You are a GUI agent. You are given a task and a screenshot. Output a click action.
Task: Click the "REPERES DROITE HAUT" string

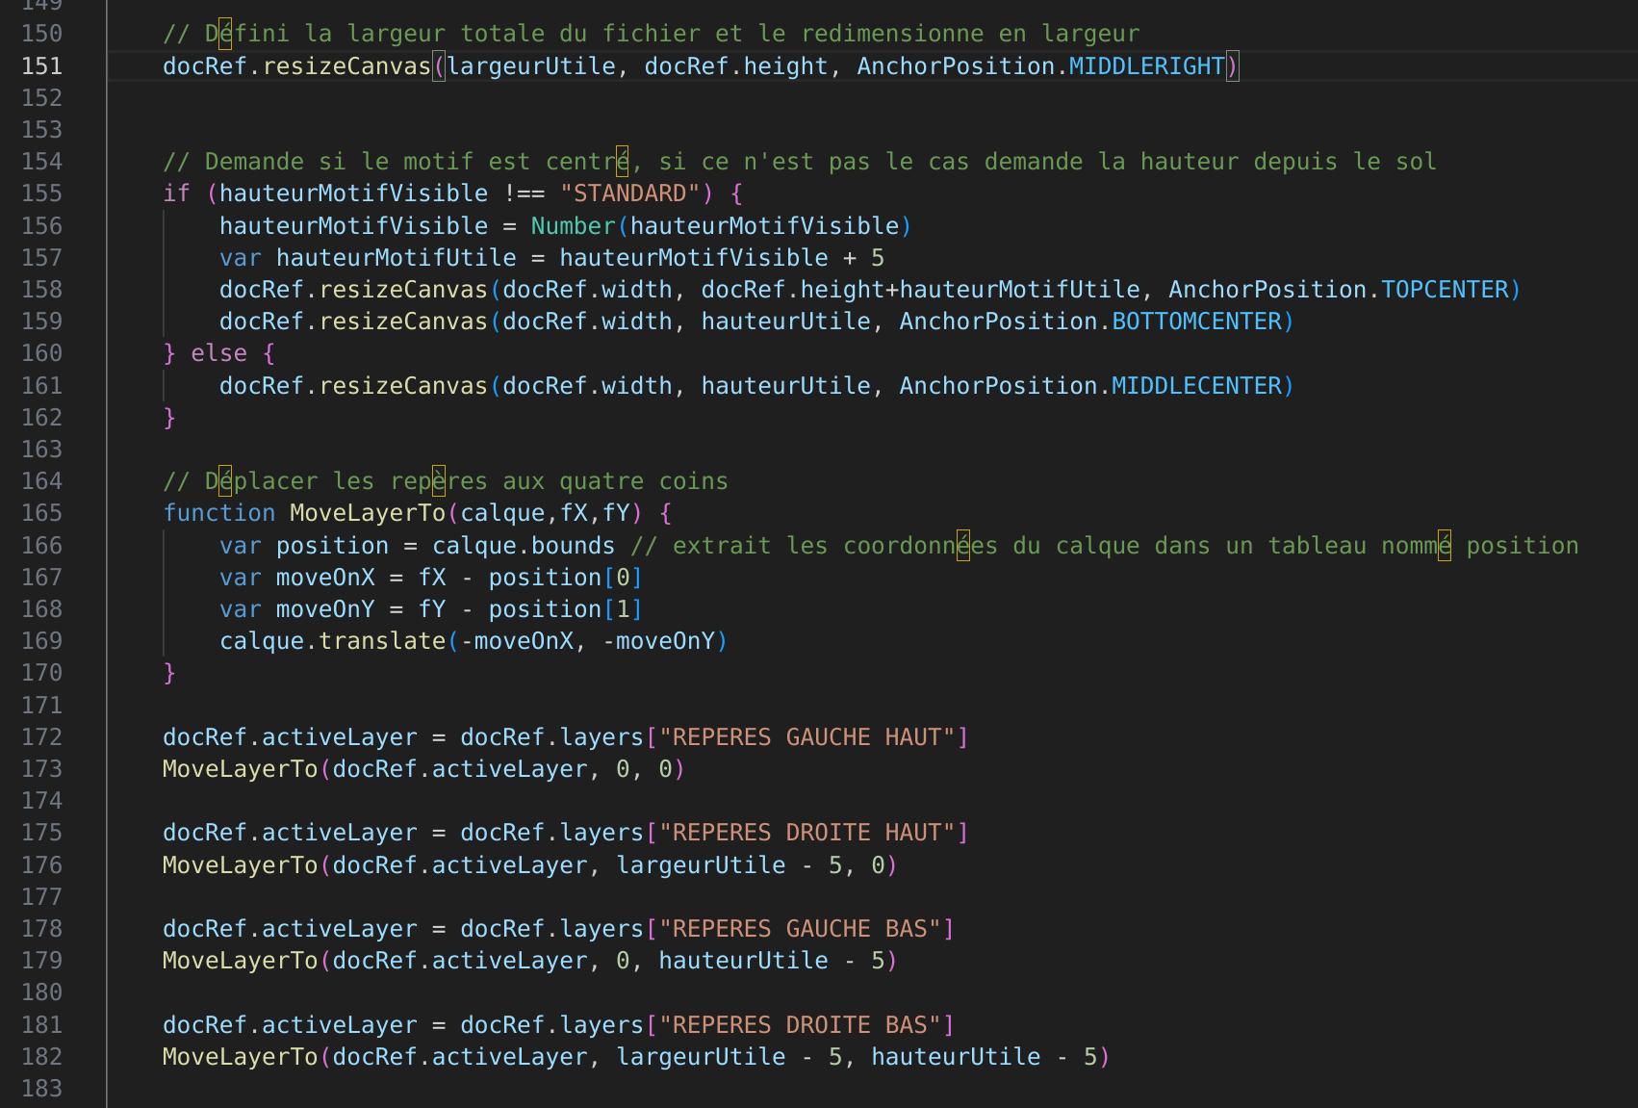(x=807, y=833)
